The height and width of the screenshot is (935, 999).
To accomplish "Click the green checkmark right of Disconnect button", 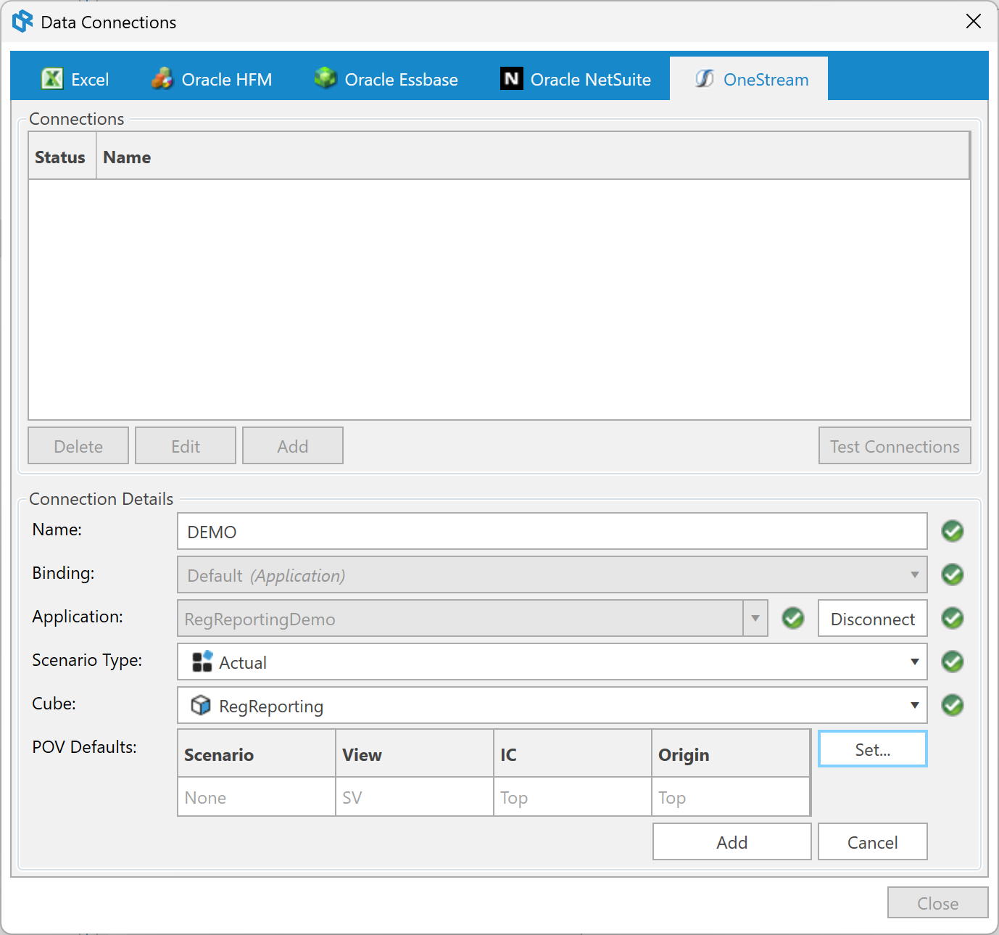I will coord(953,618).
